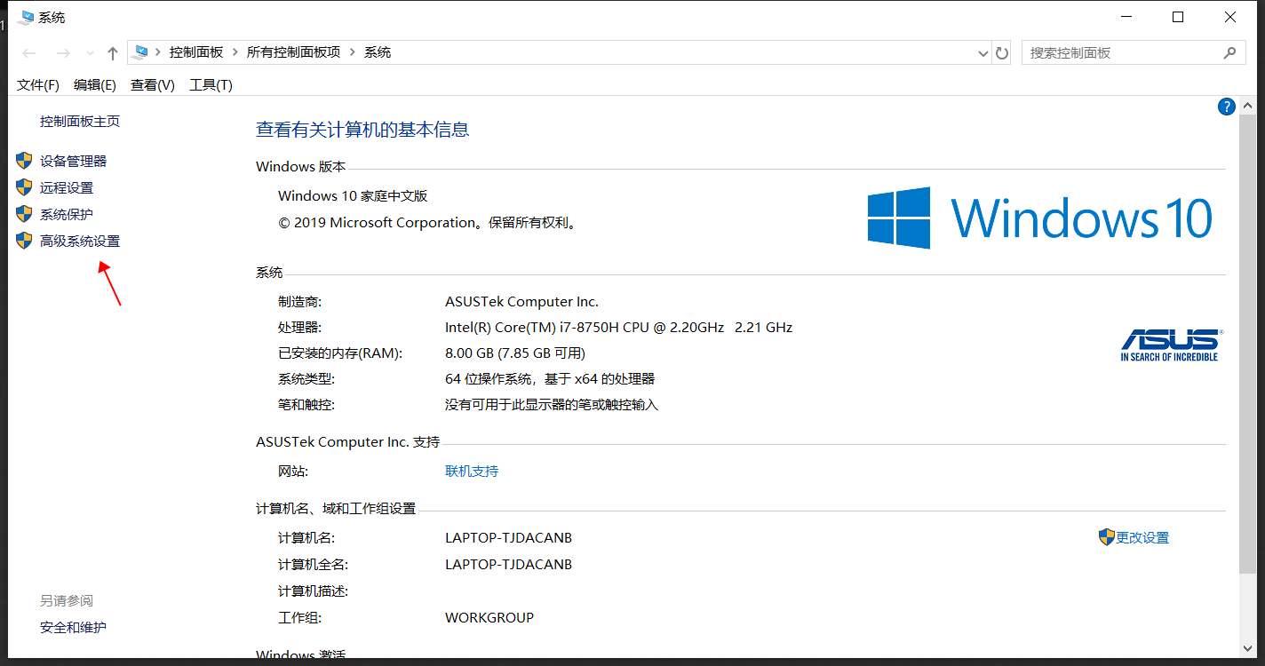Open 设备管理器 from the sidebar
1265x666 pixels.
click(73, 161)
